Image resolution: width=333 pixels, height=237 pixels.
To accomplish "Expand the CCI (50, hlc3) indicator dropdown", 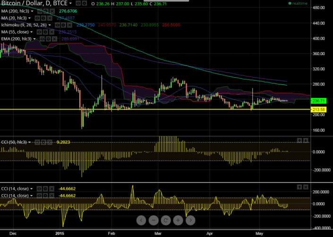I will tap(30, 142).
